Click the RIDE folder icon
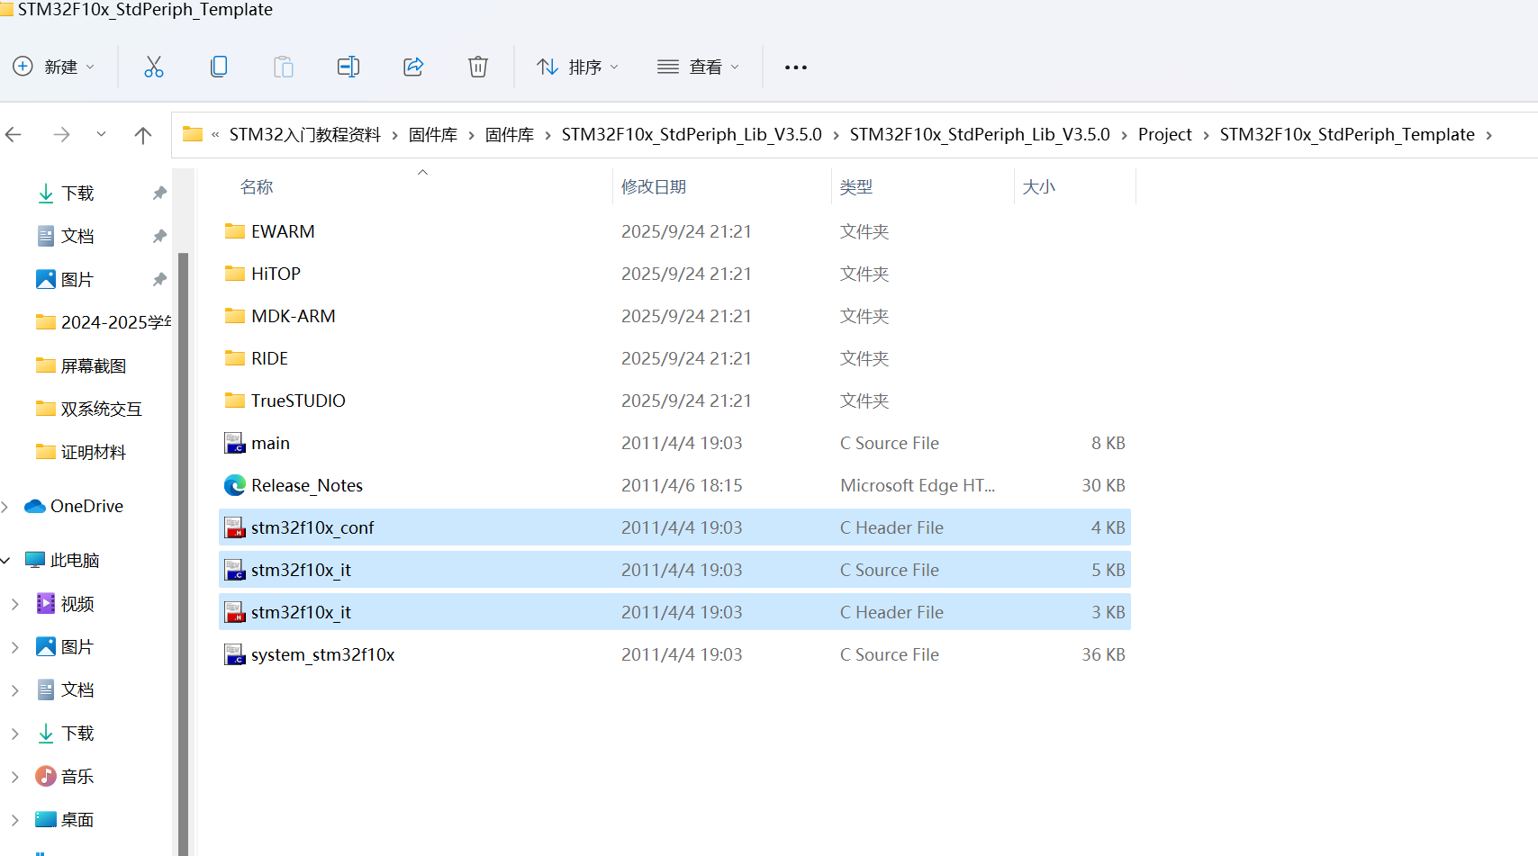Screen dimensions: 1538x856 (235, 358)
